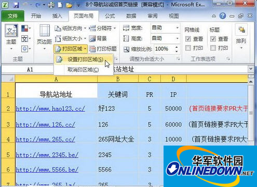
Task: Select column A header
Action: click(x=56, y=79)
